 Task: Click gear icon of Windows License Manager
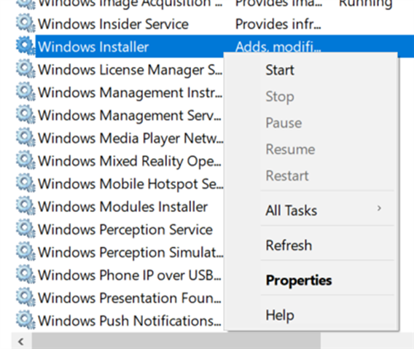[26, 69]
